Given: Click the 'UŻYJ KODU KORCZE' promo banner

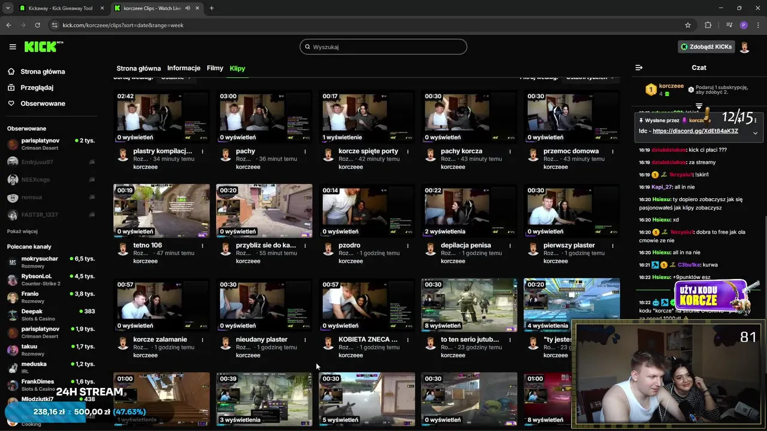Looking at the screenshot, I should coord(713,296).
